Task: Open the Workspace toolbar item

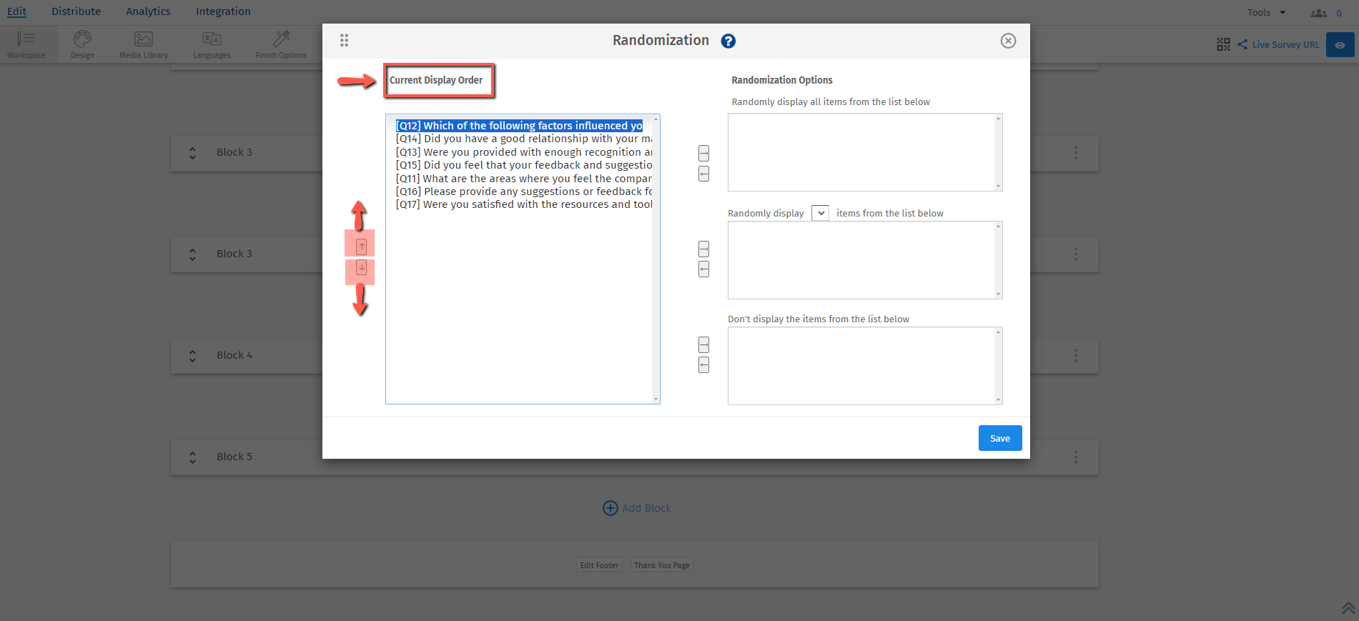Action: (26, 44)
